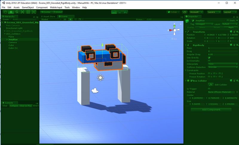This screenshot has width=239, height=145.
Task: Open the Interpolate dropdown
Action: [x=223, y=64]
